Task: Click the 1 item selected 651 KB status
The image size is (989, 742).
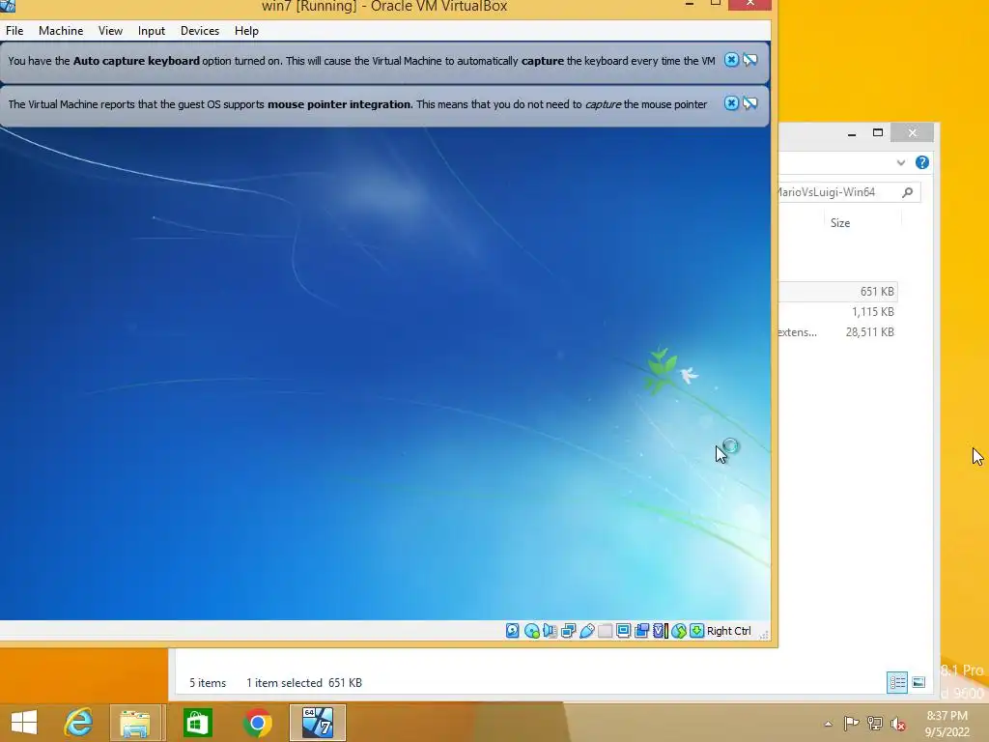Action: (x=304, y=683)
